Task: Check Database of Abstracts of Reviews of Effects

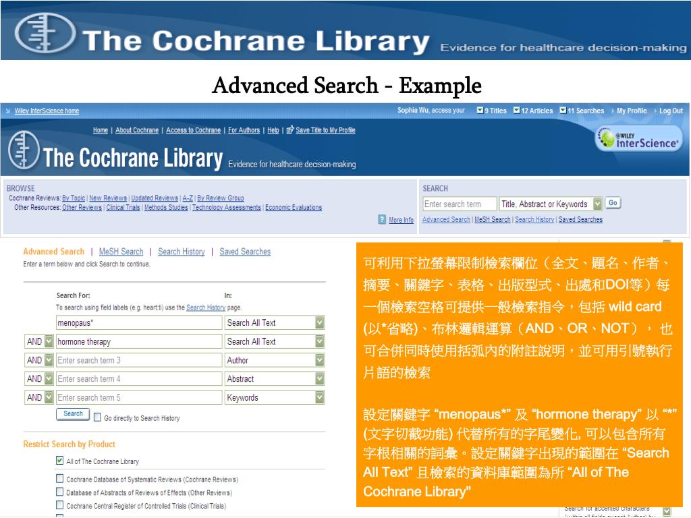Action: pyautogui.click(x=60, y=492)
